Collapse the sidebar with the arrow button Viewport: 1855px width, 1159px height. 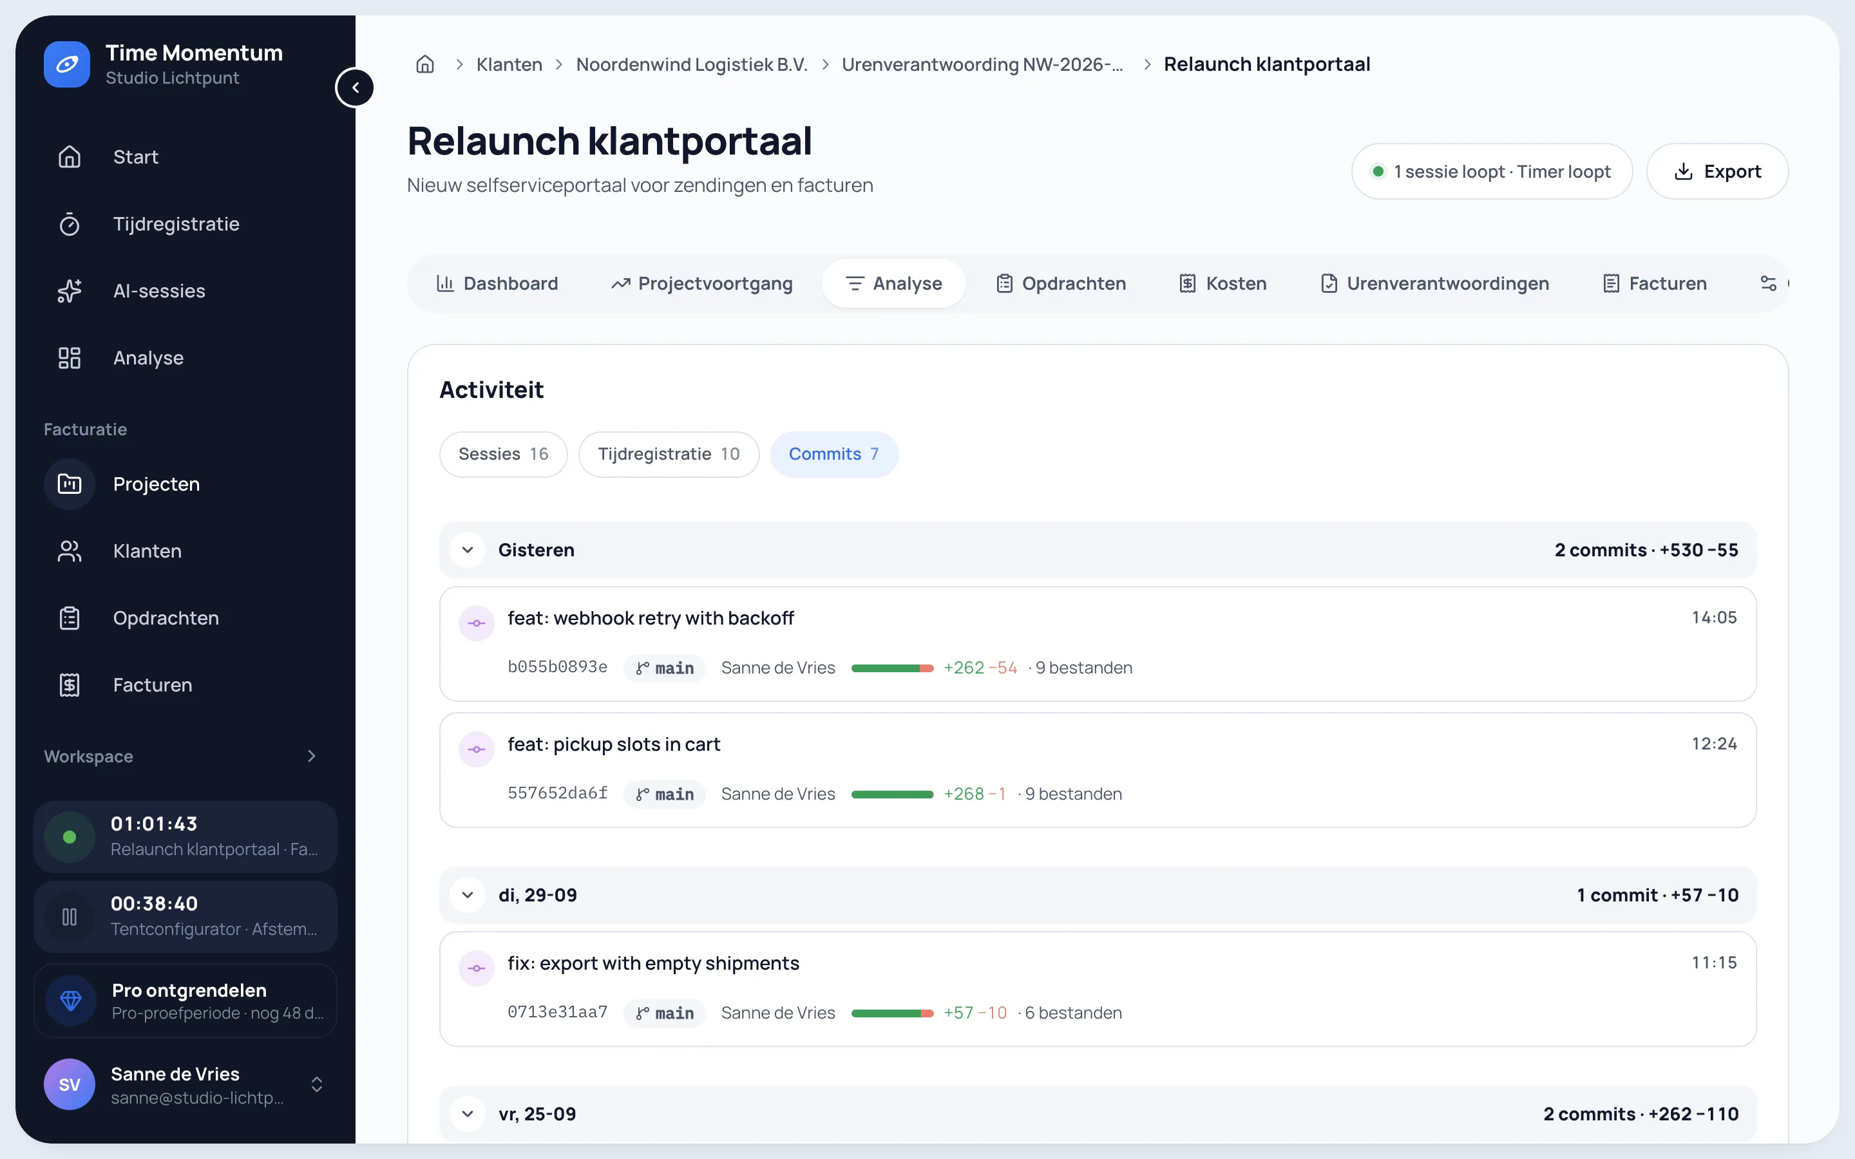pos(355,88)
